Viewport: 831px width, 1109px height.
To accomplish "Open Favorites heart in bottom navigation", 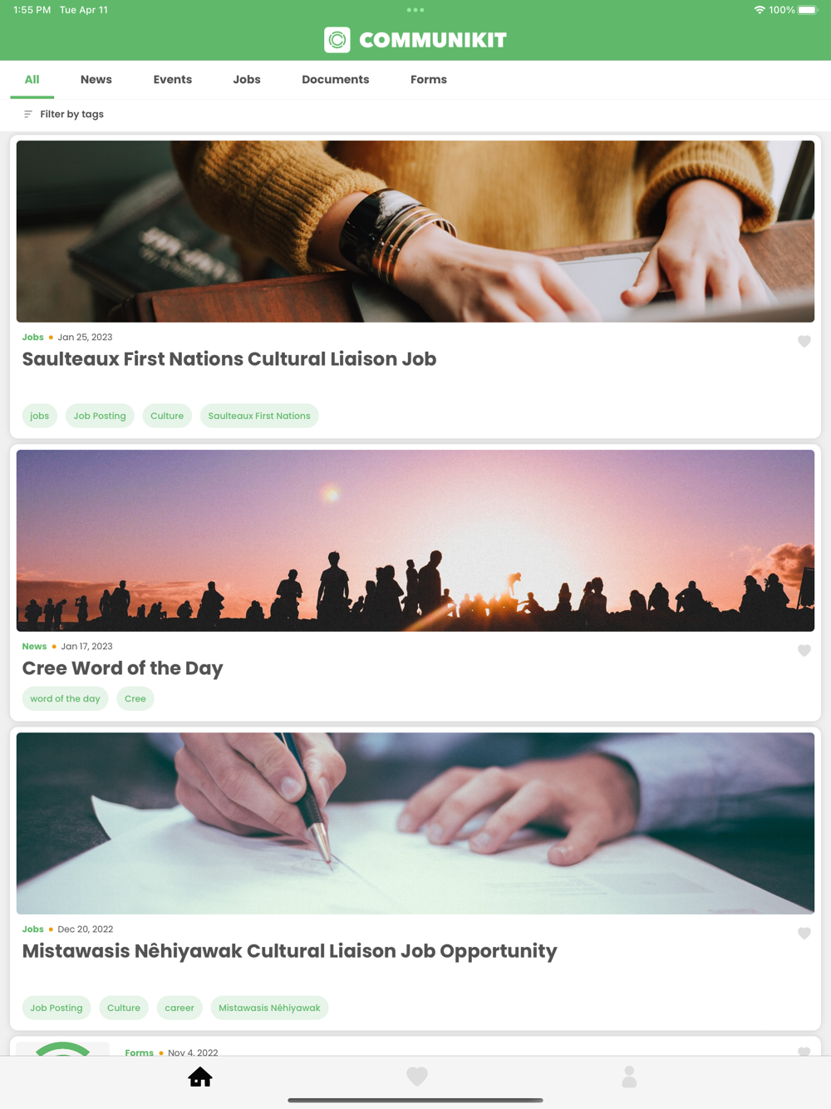I will pos(417,1077).
